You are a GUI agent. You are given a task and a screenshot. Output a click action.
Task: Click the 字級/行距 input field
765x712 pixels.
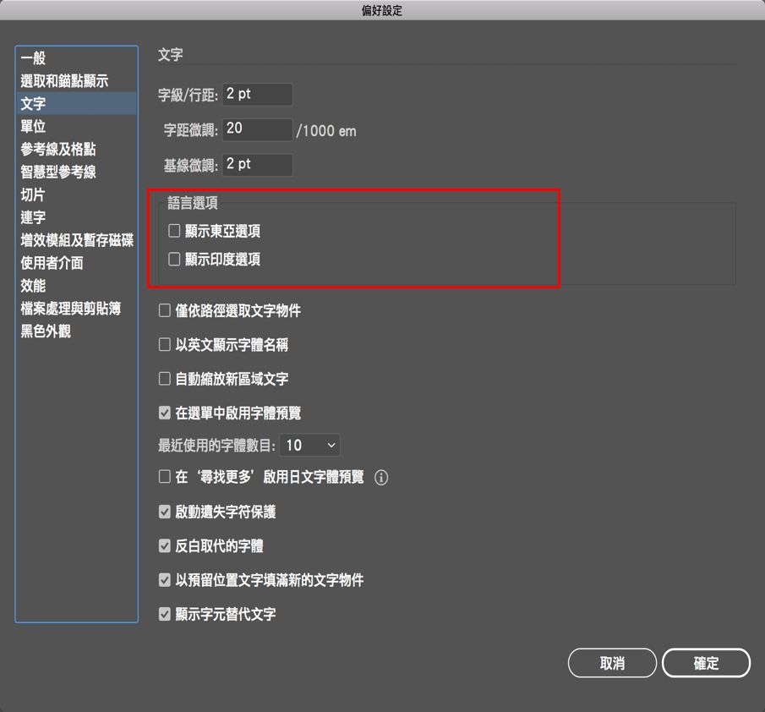258,94
